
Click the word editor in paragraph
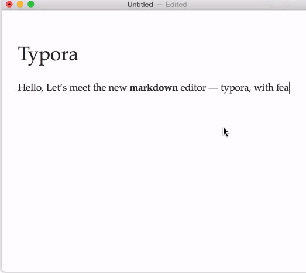click(193, 87)
